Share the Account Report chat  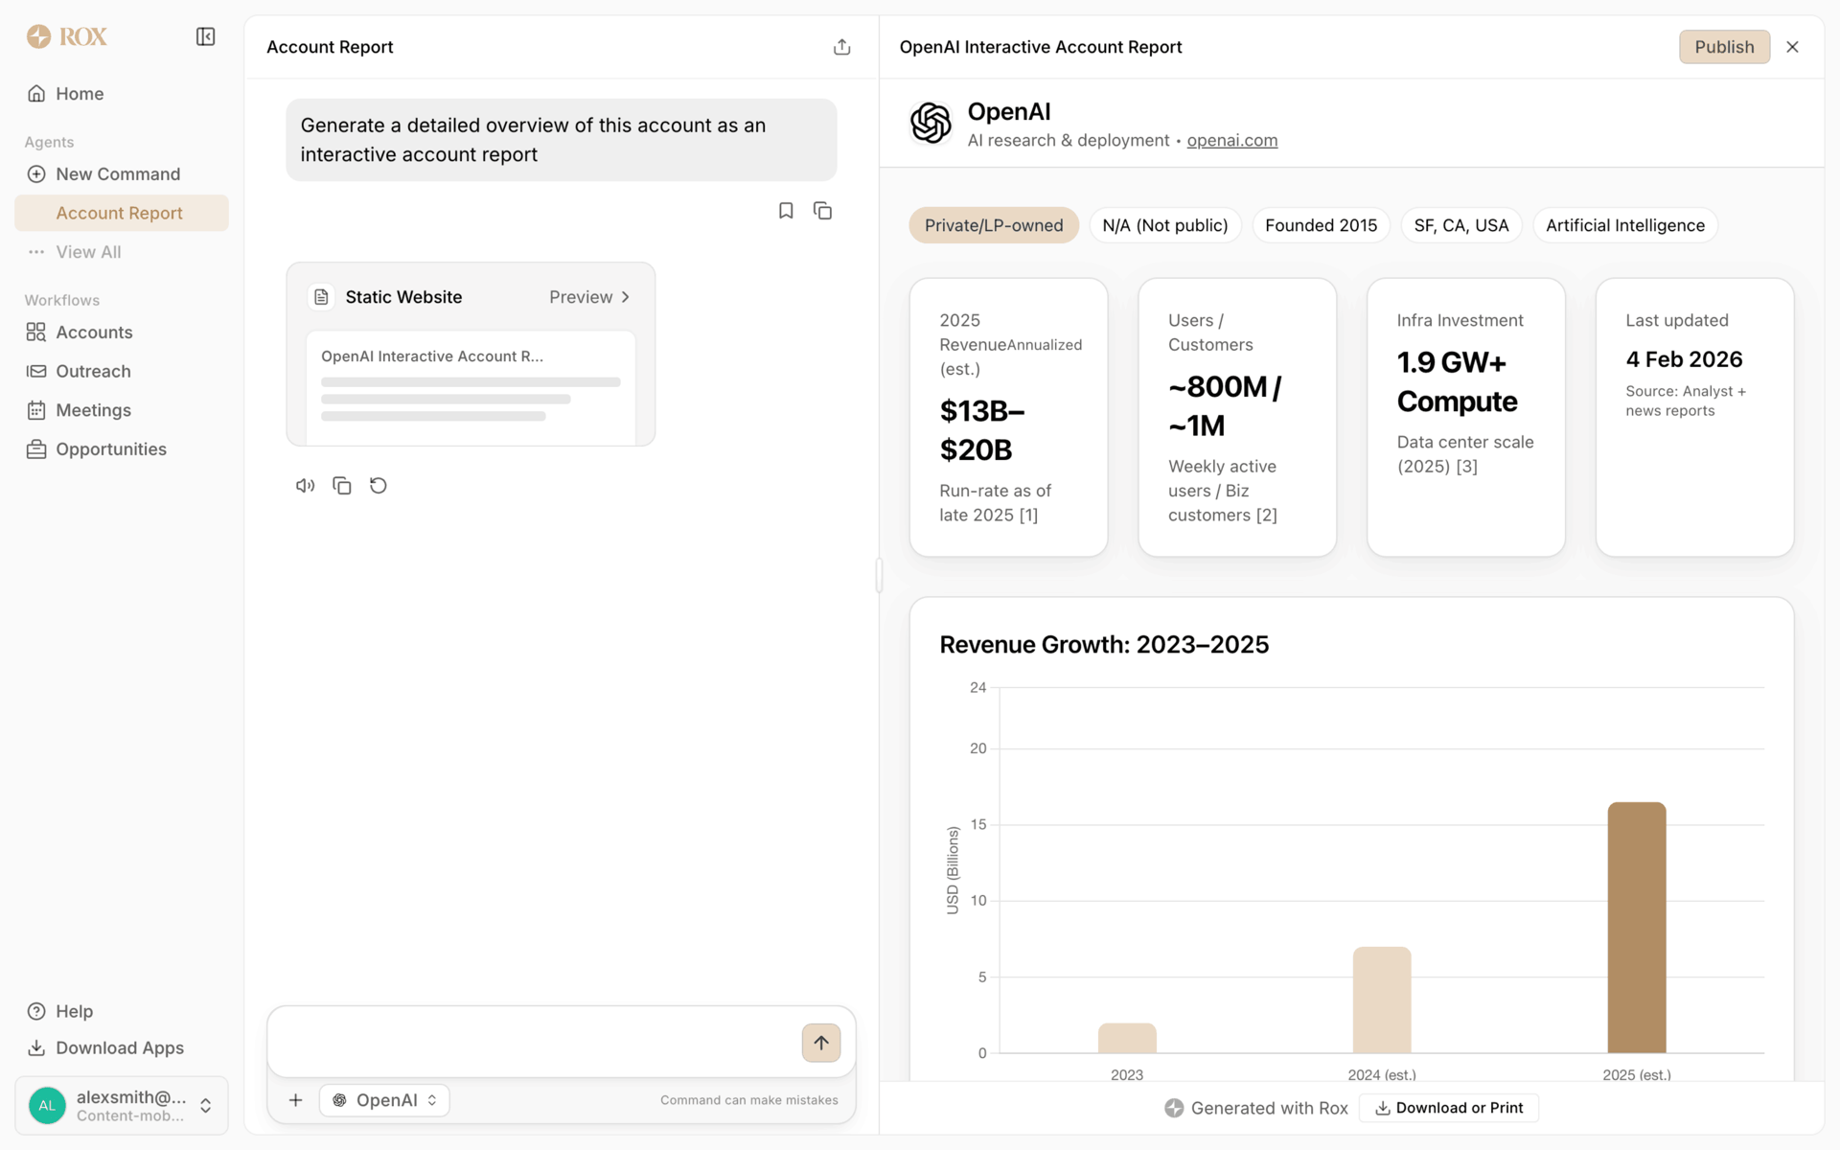point(841,47)
